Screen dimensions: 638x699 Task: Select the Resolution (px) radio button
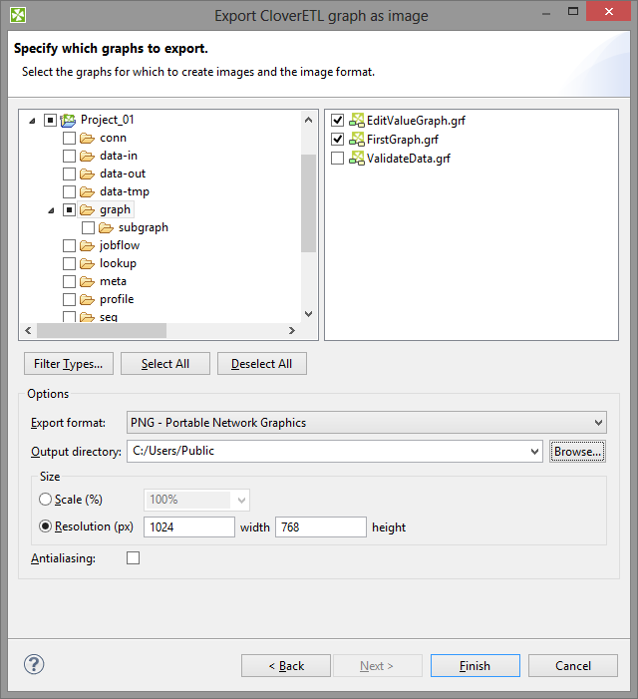(x=46, y=526)
